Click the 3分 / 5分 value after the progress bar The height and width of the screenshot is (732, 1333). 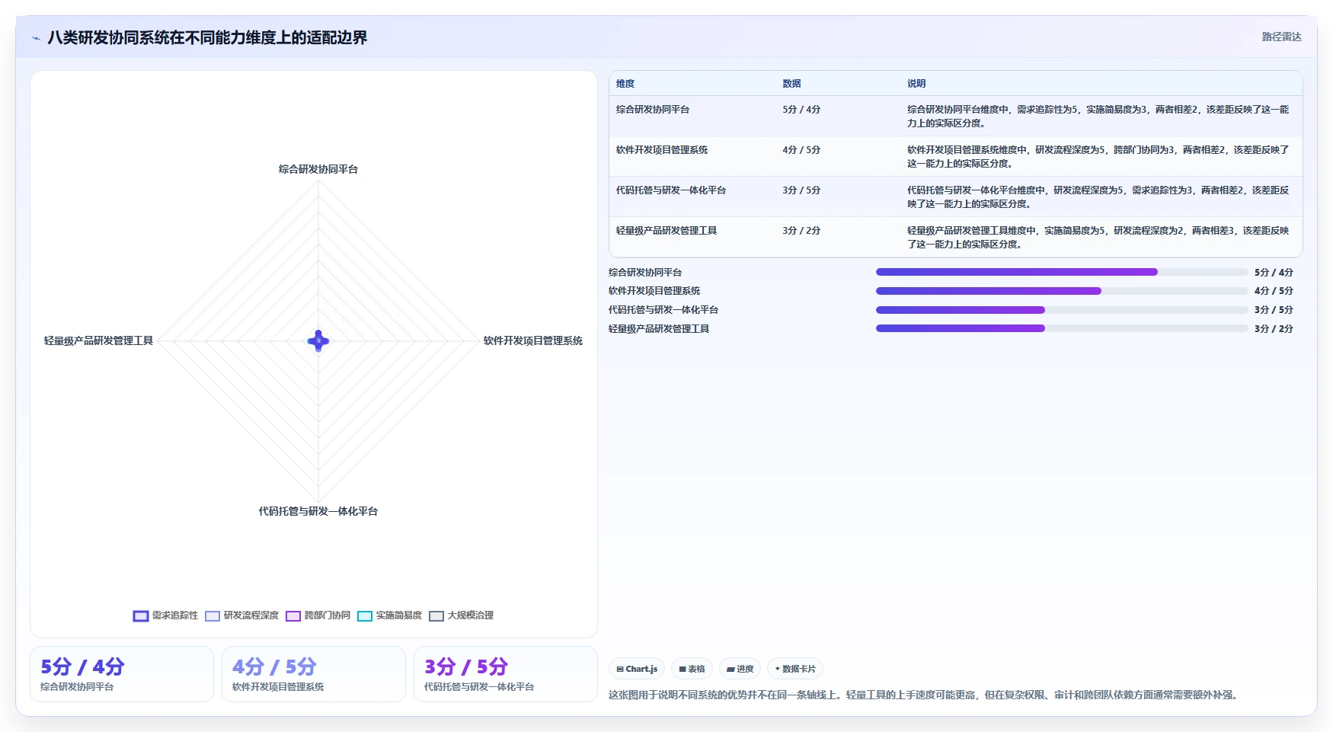pos(1274,310)
